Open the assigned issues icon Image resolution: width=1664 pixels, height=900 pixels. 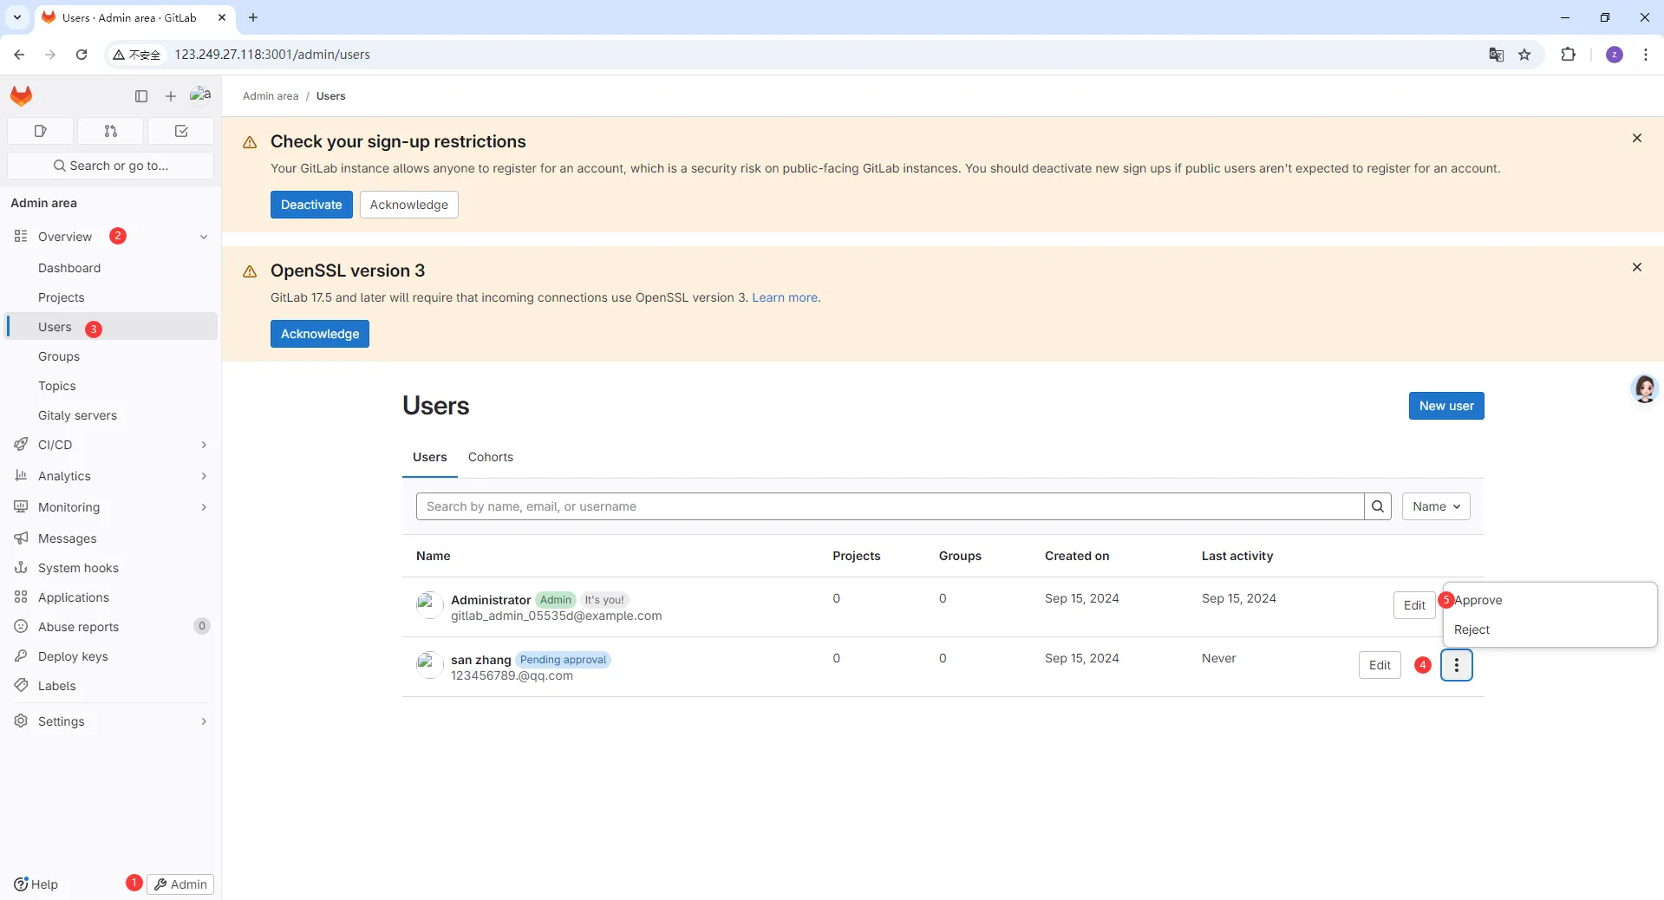(40, 131)
